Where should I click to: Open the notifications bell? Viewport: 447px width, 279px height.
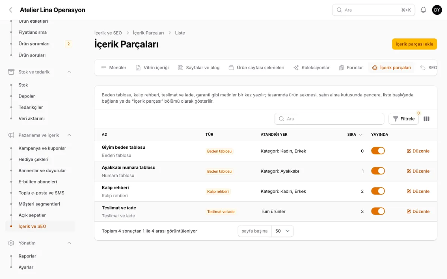pos(423,10)
